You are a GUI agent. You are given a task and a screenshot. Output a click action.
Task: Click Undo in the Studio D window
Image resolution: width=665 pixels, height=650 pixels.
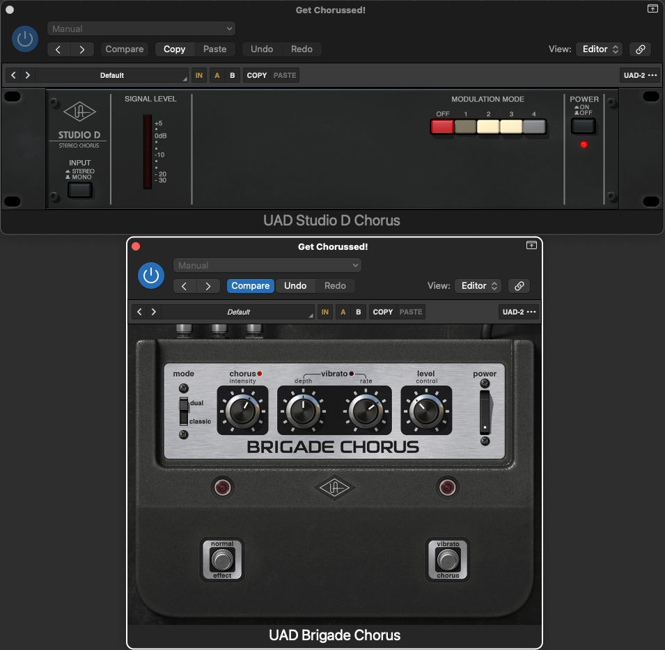coord(262,49)
